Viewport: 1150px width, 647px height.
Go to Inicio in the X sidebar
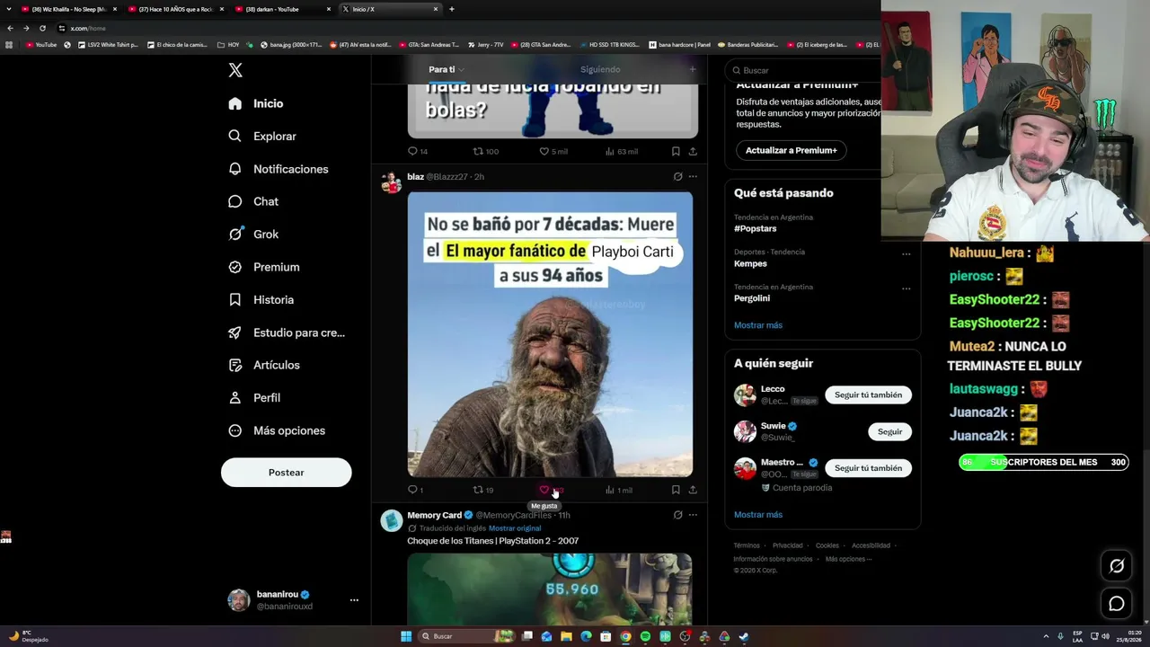click(256, 103)
